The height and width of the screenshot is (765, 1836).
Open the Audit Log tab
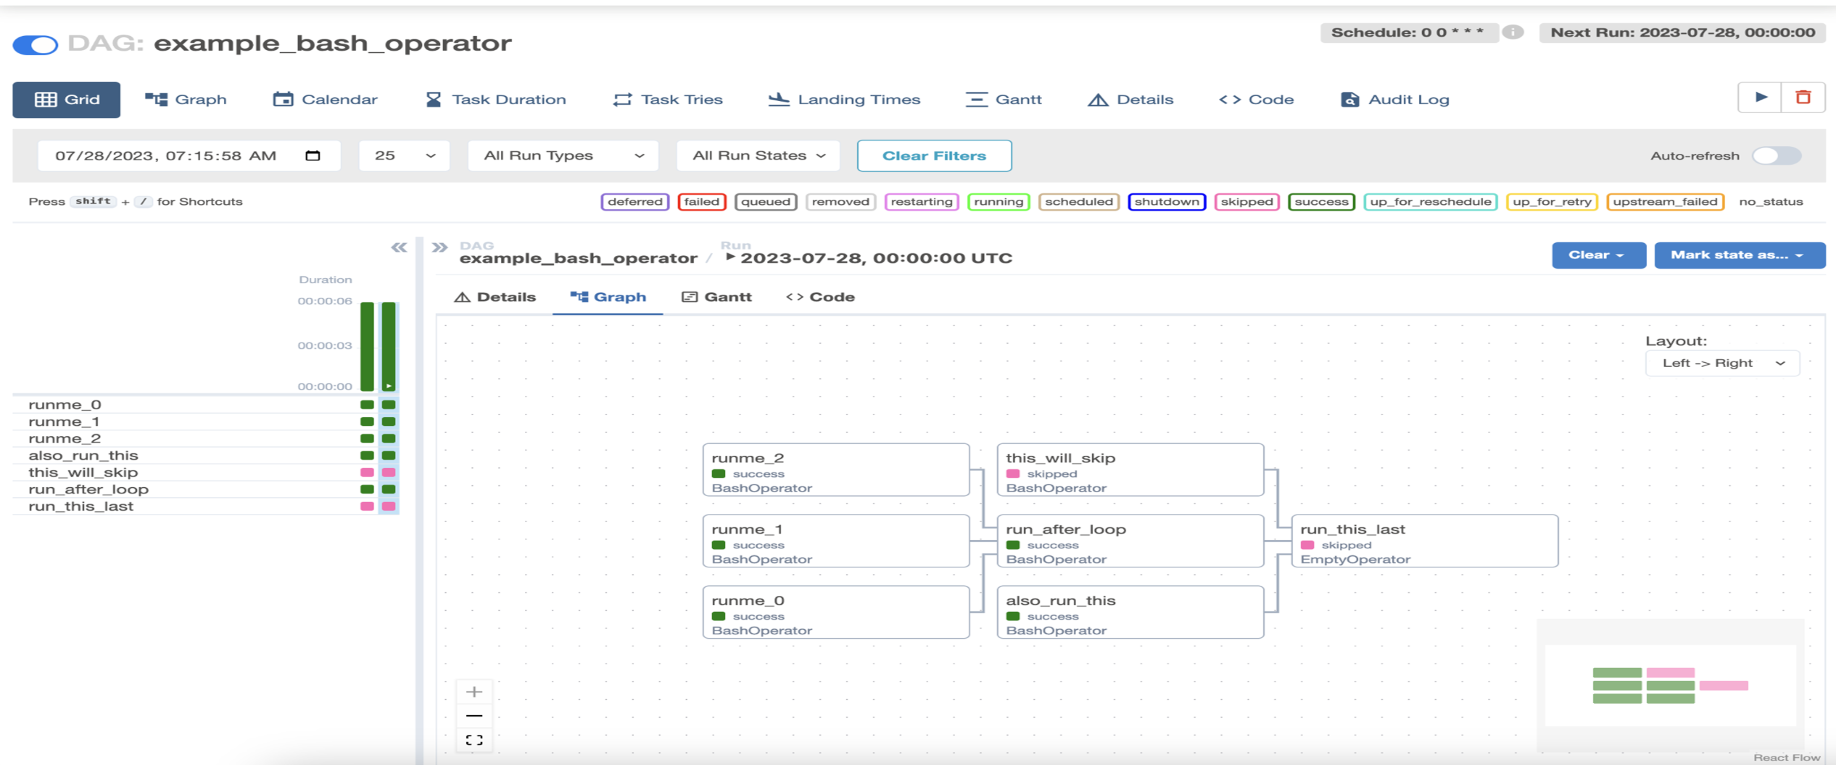1395,100
